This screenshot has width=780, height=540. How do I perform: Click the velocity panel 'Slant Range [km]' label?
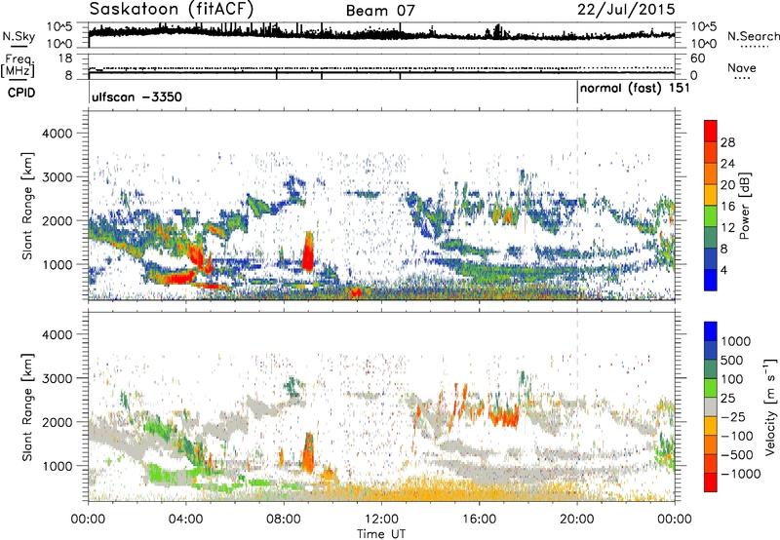(27, 406)
